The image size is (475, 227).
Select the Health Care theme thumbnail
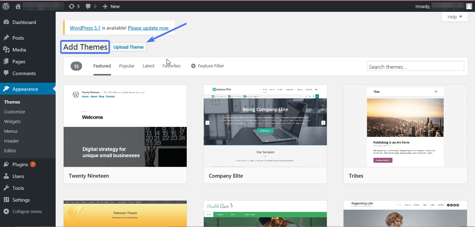click(x=265, y=214)
